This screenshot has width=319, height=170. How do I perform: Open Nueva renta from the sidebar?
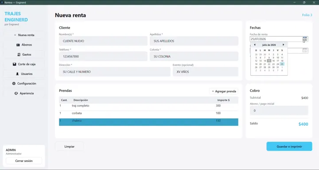(x=24, y=35)
